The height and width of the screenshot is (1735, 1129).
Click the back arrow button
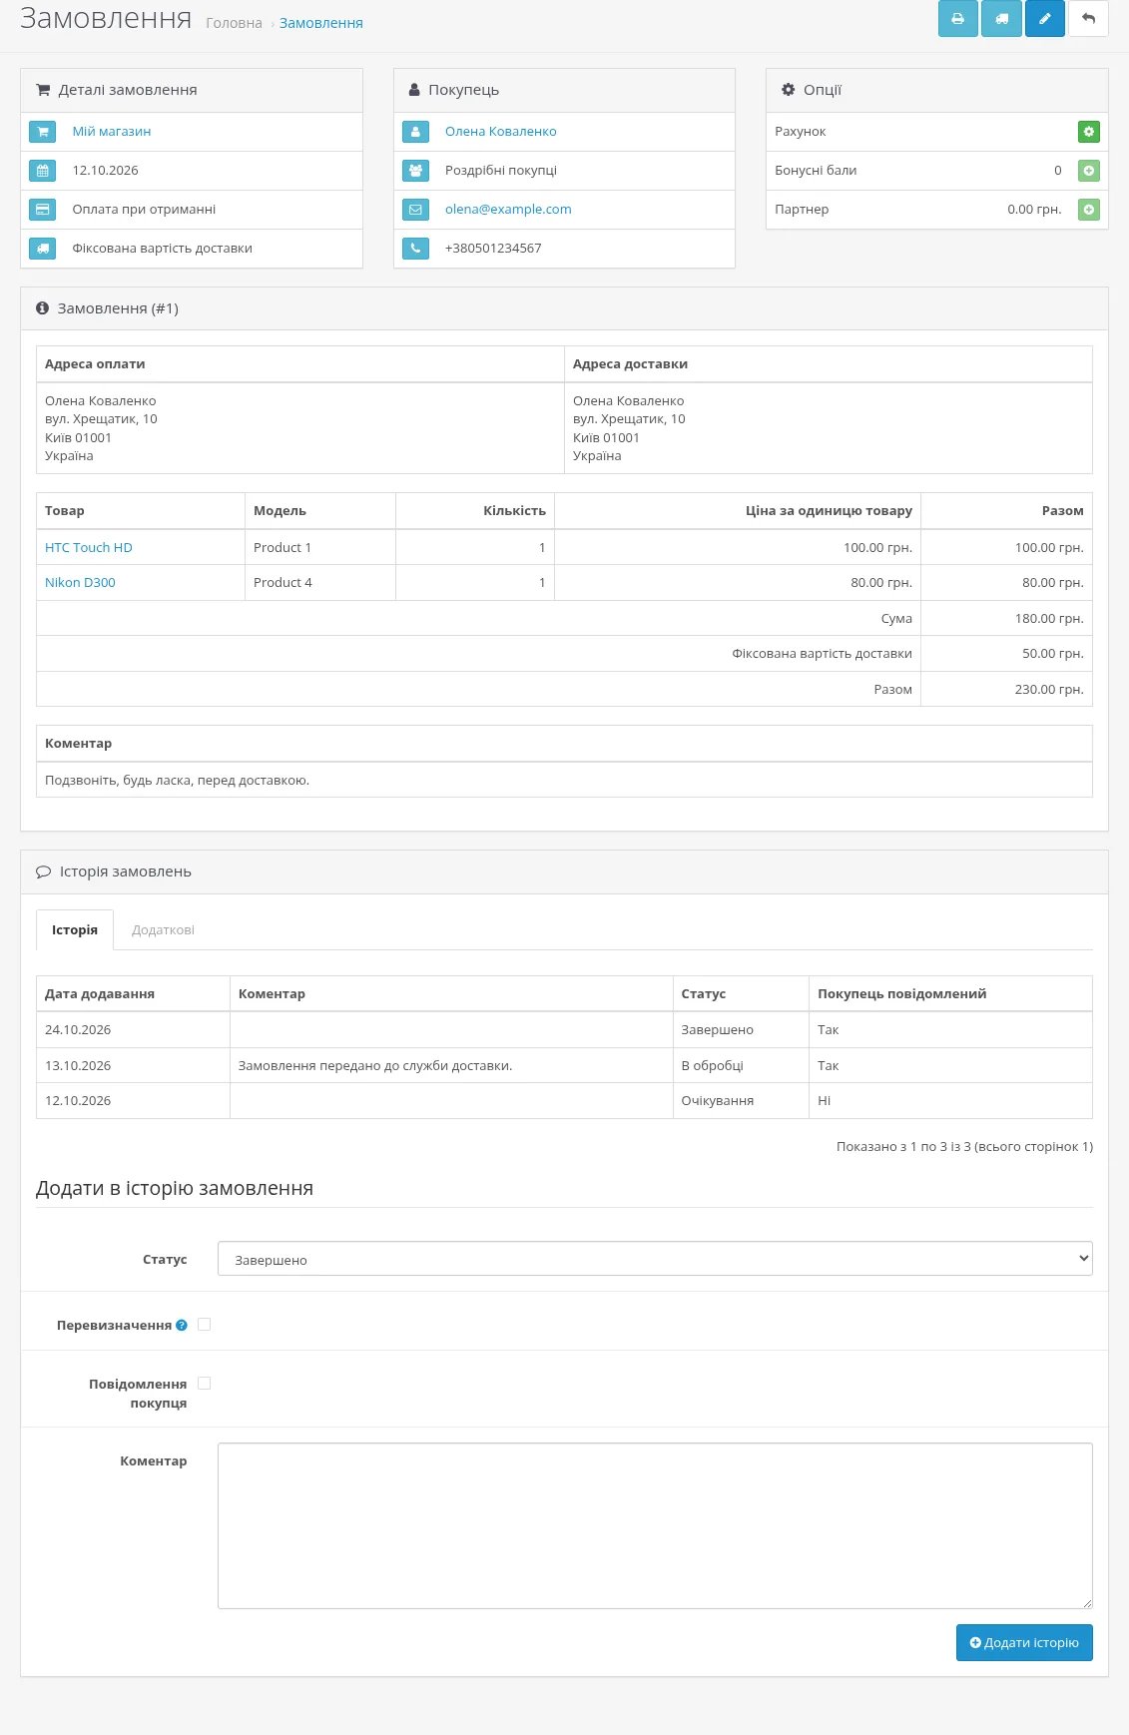[1088, 19]
